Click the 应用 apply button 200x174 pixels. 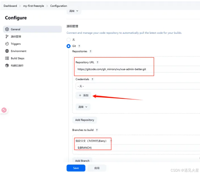click(97, 168)
